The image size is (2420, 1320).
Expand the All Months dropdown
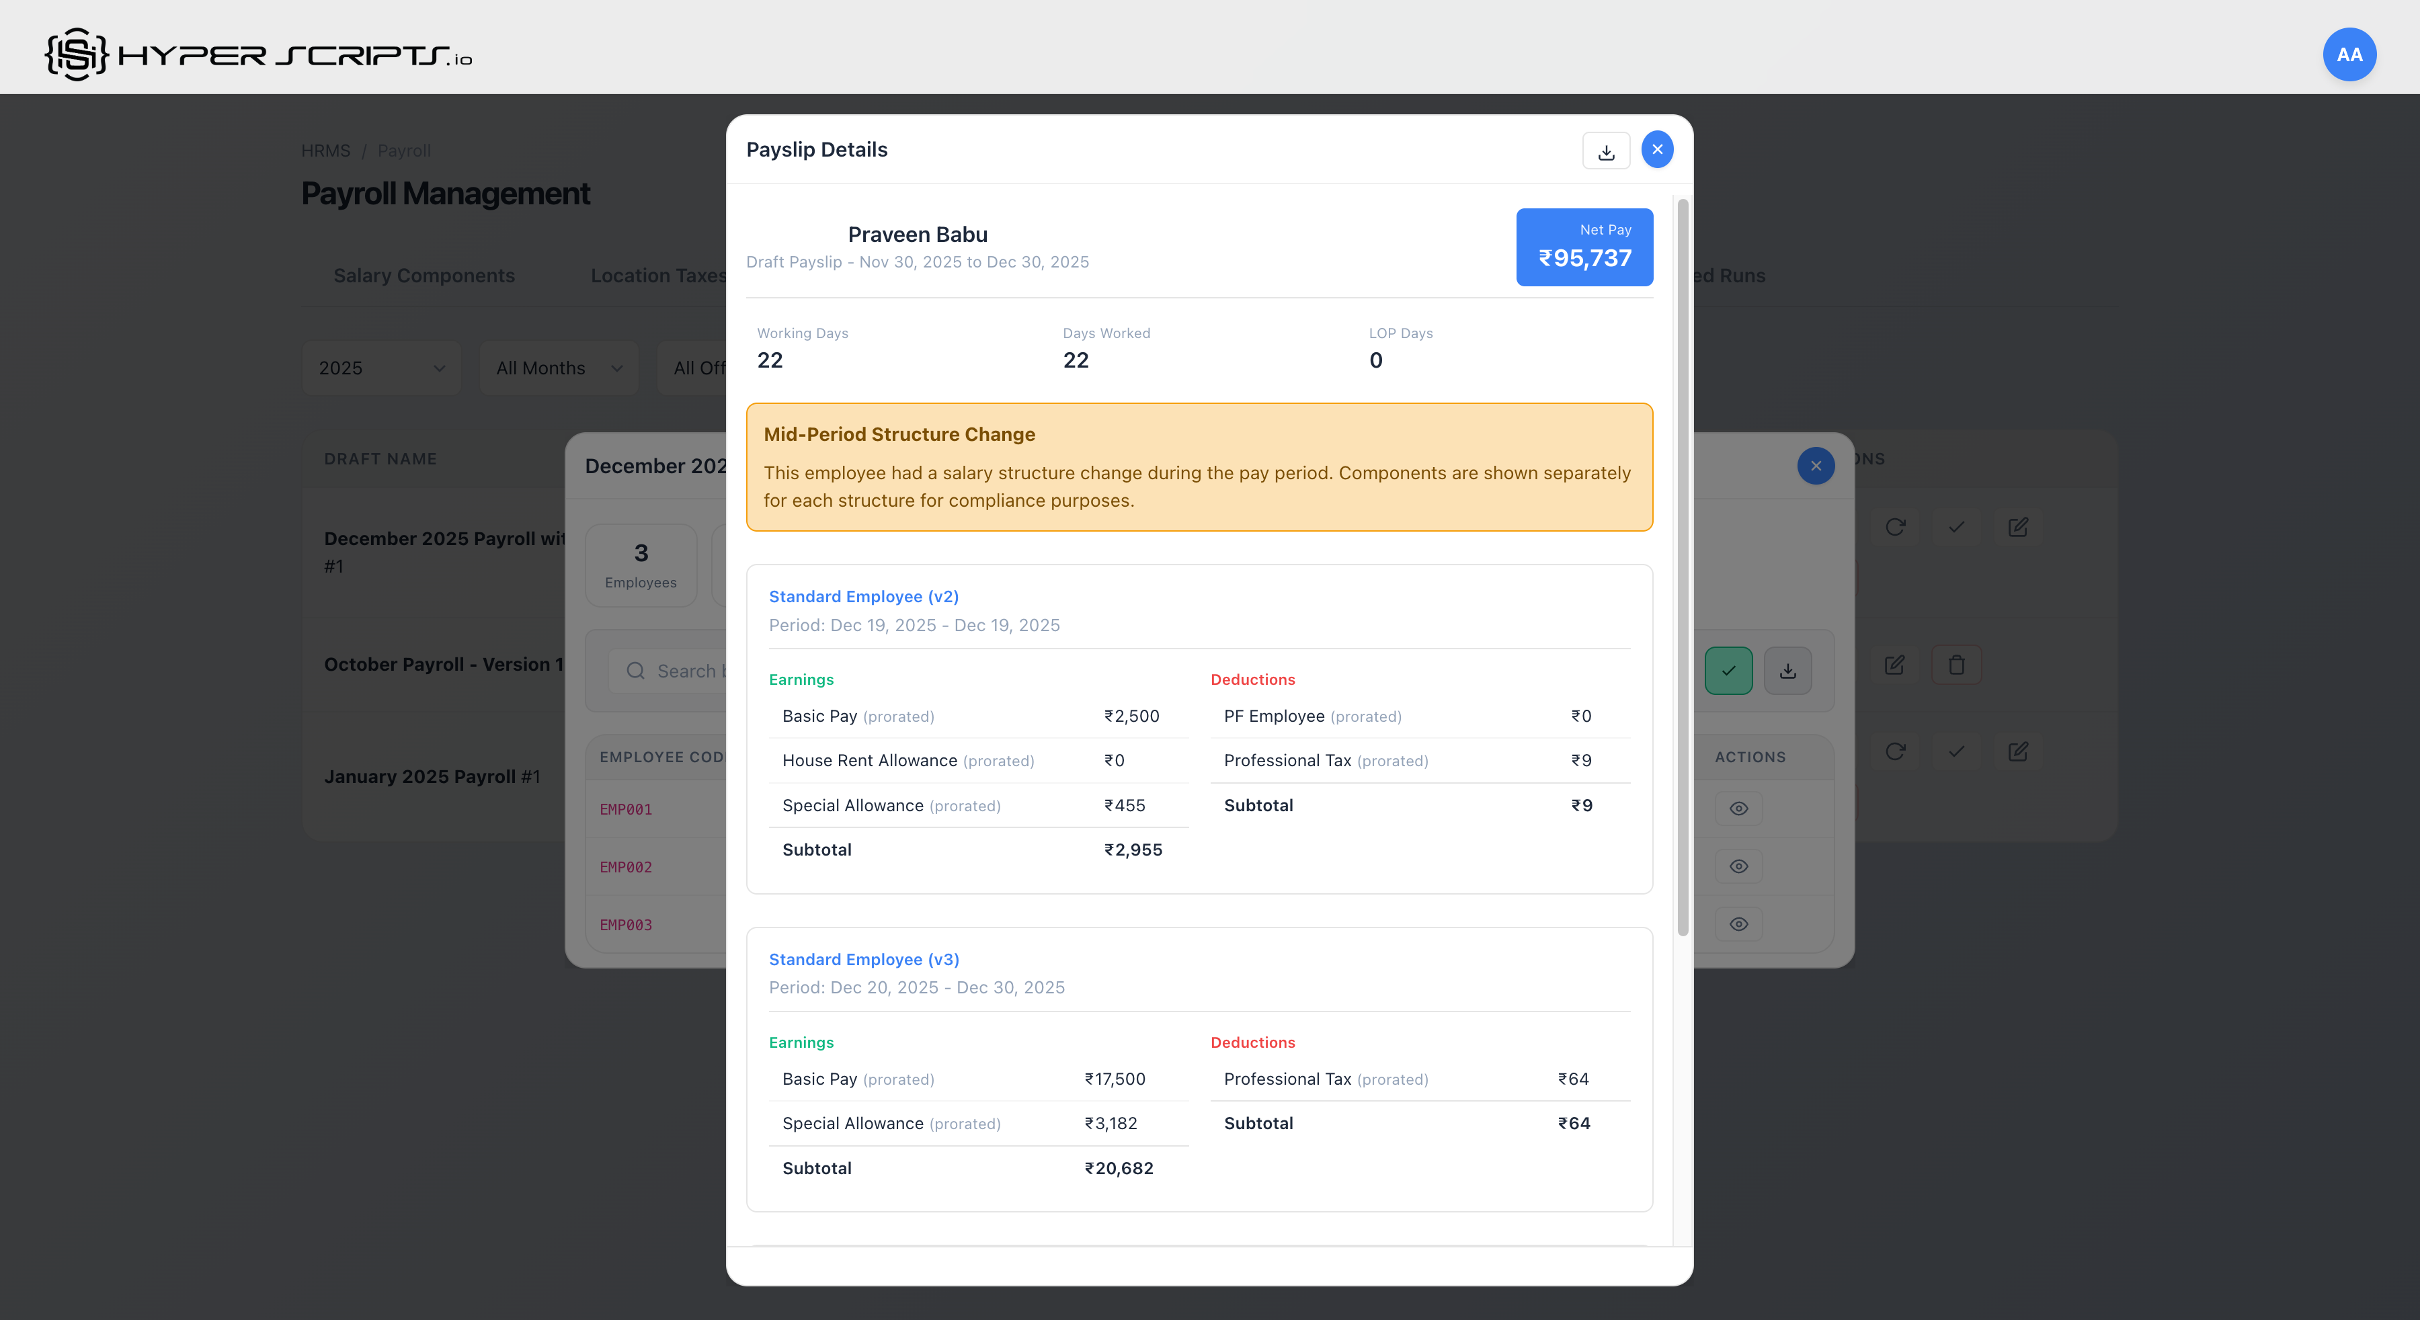pyautogui.click(x=558, y=368)
